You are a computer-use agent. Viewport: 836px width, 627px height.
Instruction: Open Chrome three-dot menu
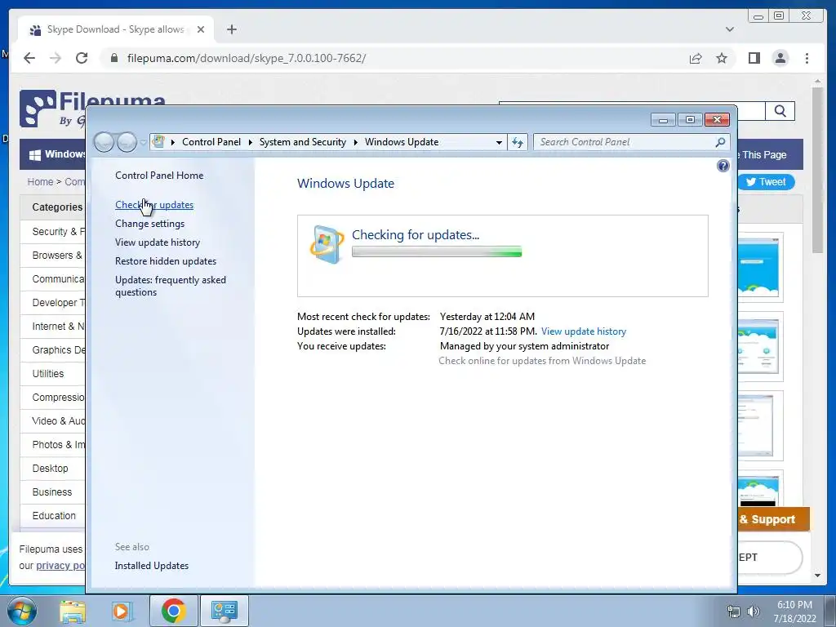click(x=807, y=58)
